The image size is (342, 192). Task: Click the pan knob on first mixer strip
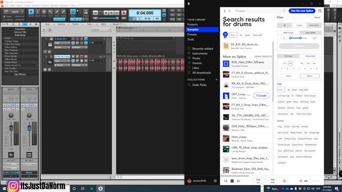(x=11, y=115)
